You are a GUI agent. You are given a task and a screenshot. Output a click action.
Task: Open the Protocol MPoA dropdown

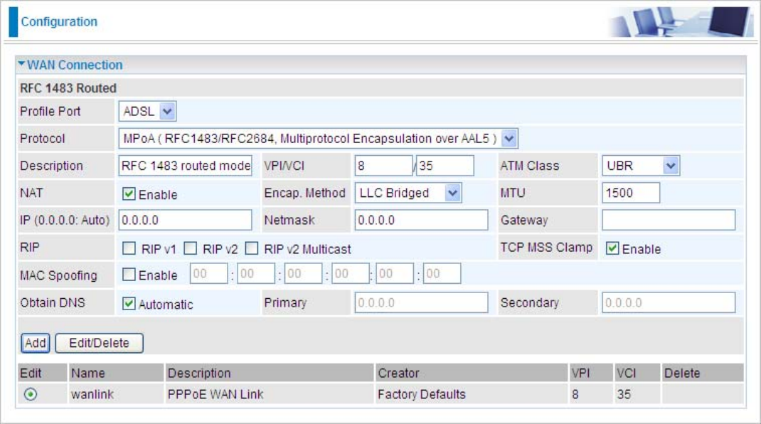319,139
